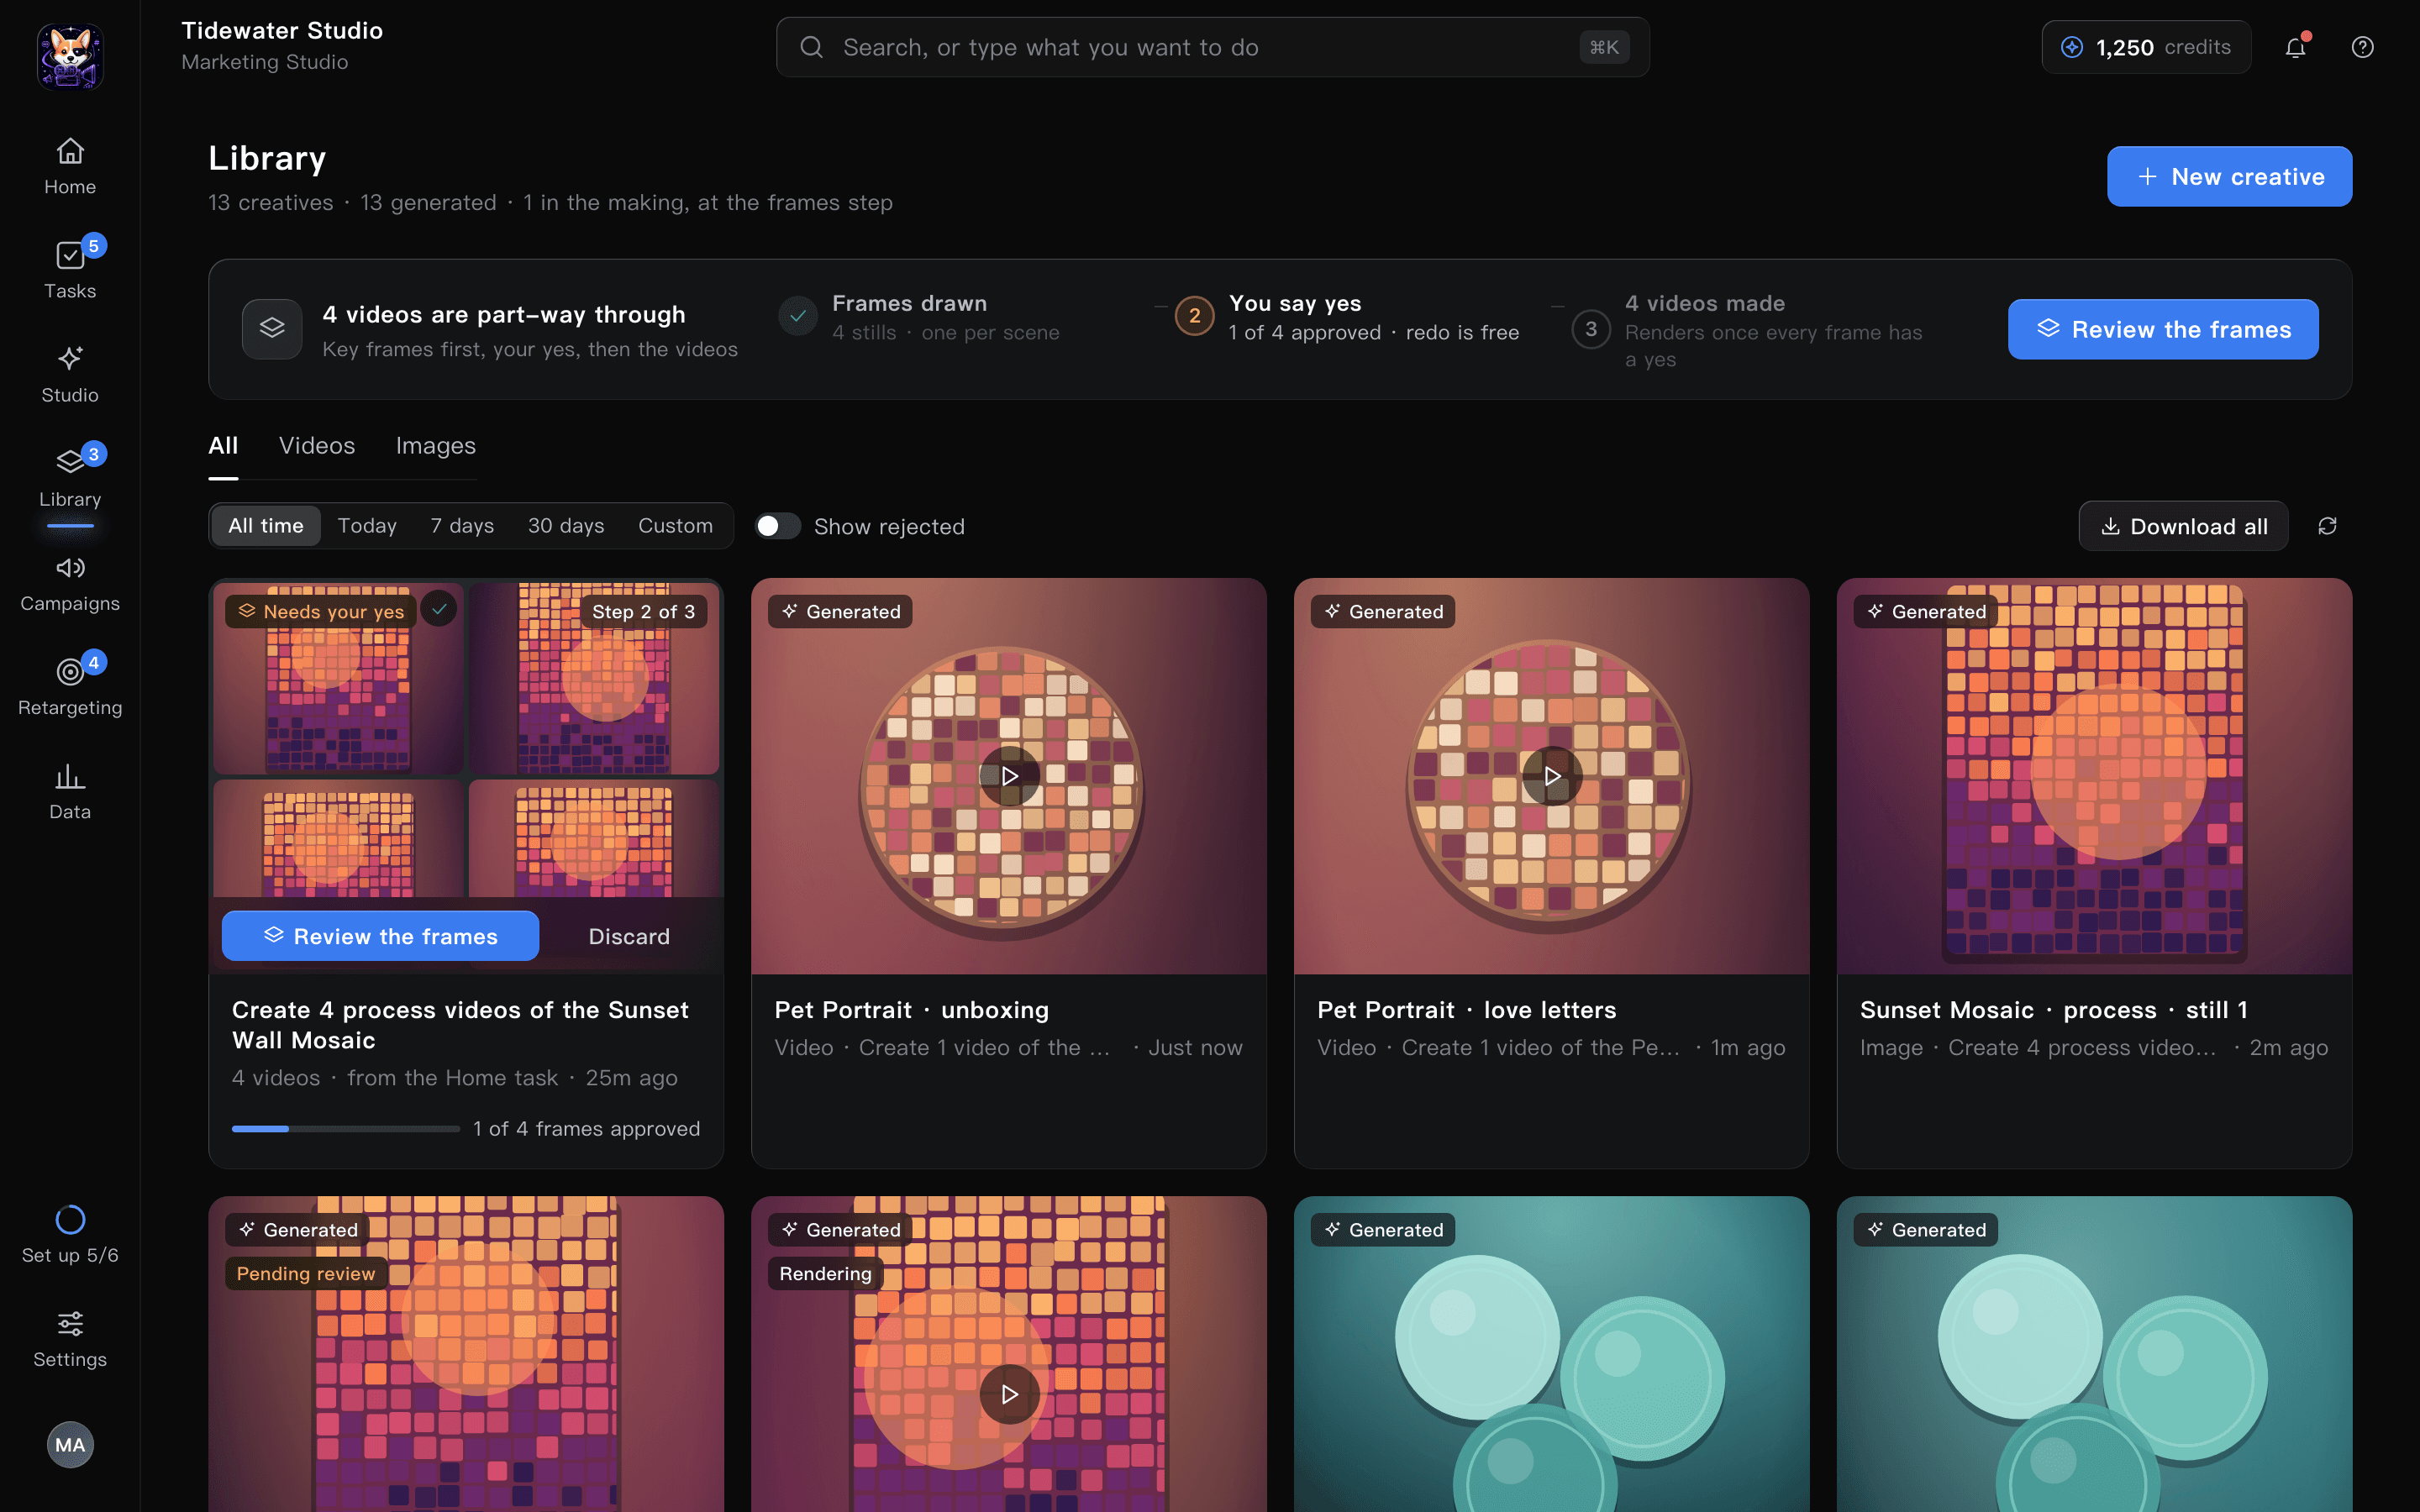Click 'Create 4 process videos' card title
Viewport: 2420px width, 1512px height.
[460, 1025]
